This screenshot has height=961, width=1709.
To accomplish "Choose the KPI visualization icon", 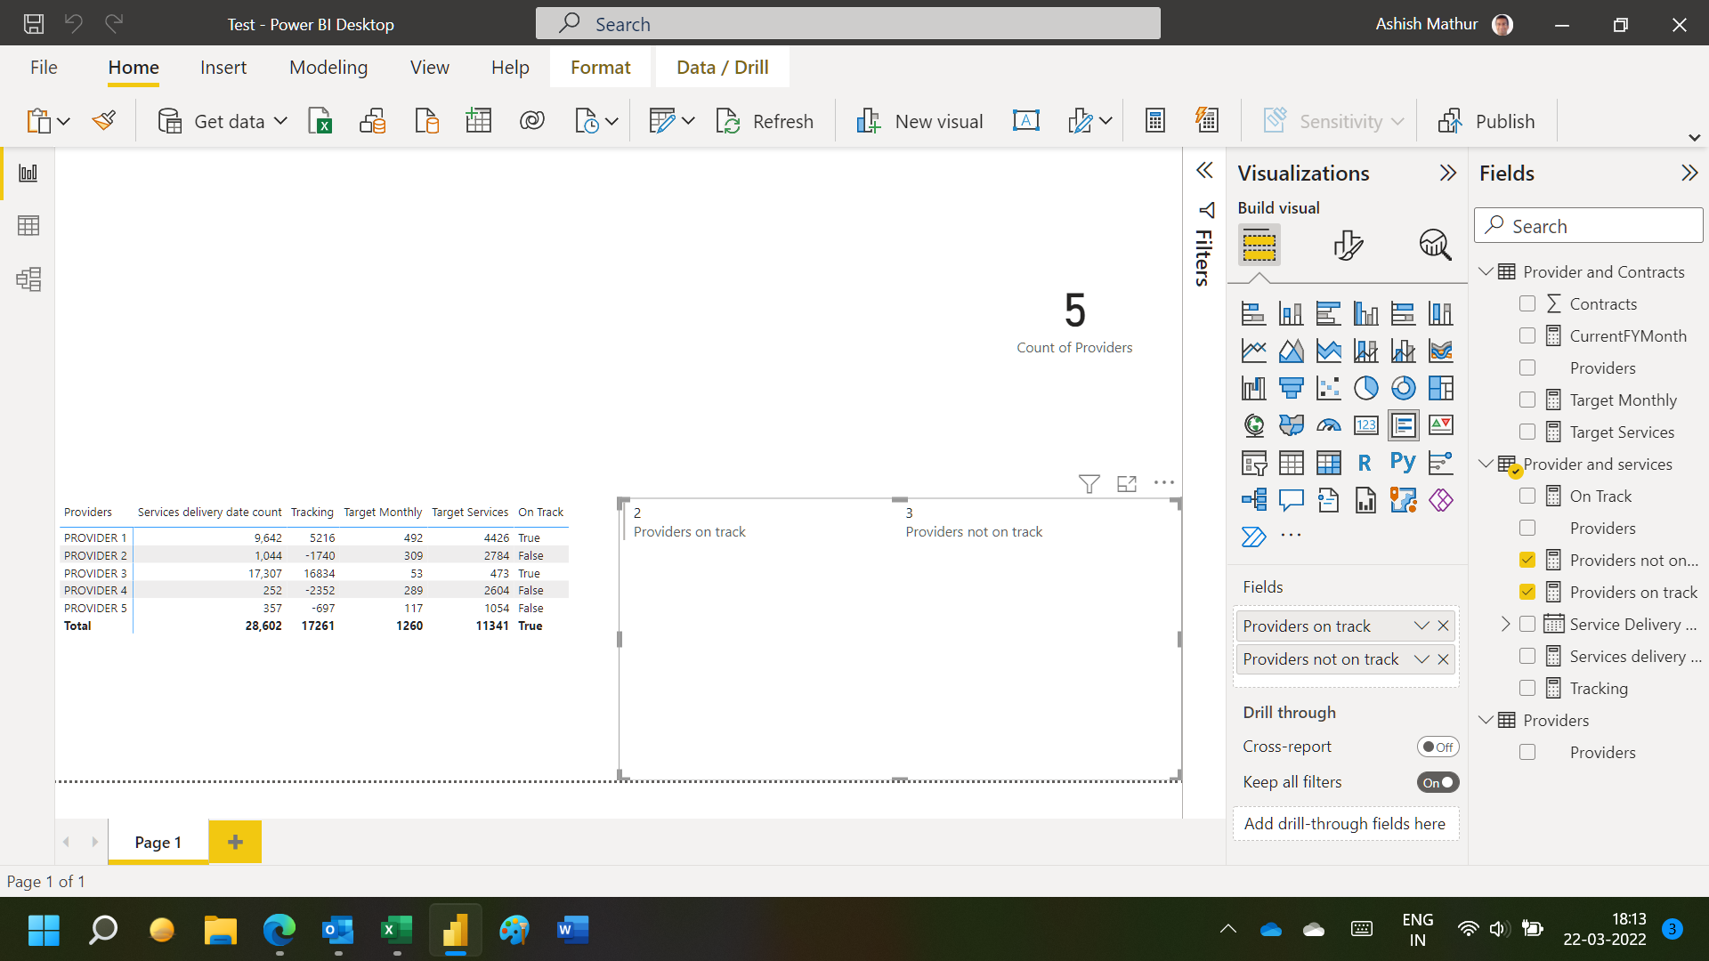I will (1440, 425).
